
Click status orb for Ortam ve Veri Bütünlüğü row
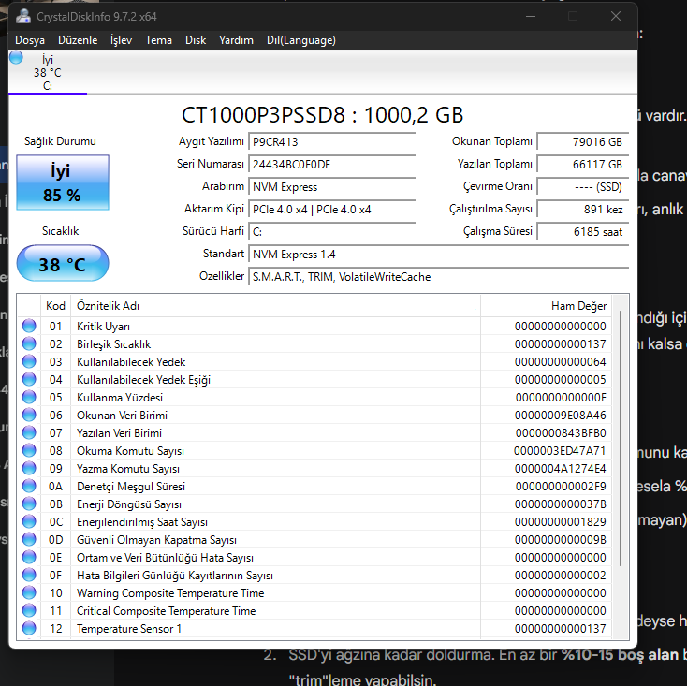tap(29, 557)
